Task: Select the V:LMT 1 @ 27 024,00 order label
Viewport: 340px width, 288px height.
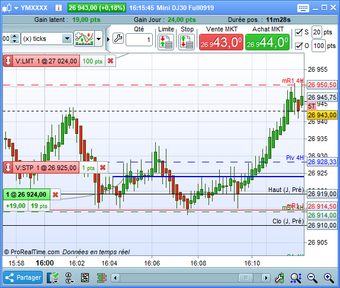Action: pyautogui.click(x=46, y=61)
